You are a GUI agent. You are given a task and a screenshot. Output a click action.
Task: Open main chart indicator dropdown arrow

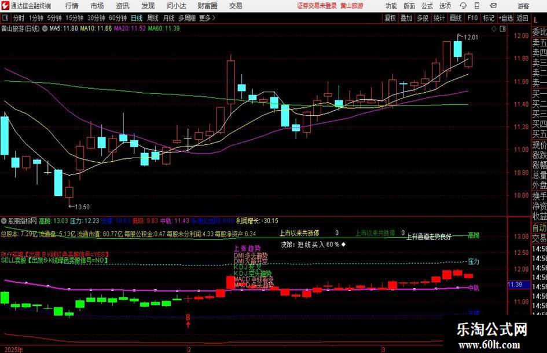(x=45, y=28)
